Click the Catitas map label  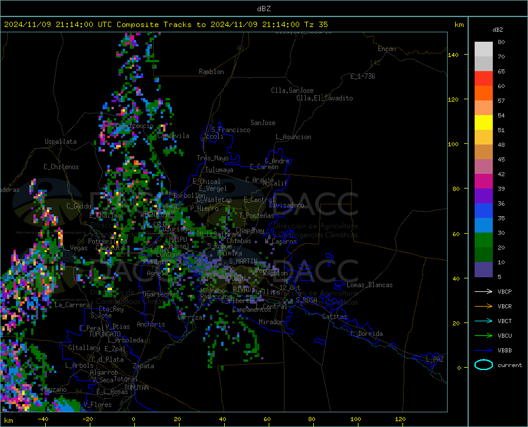[335, 317]
